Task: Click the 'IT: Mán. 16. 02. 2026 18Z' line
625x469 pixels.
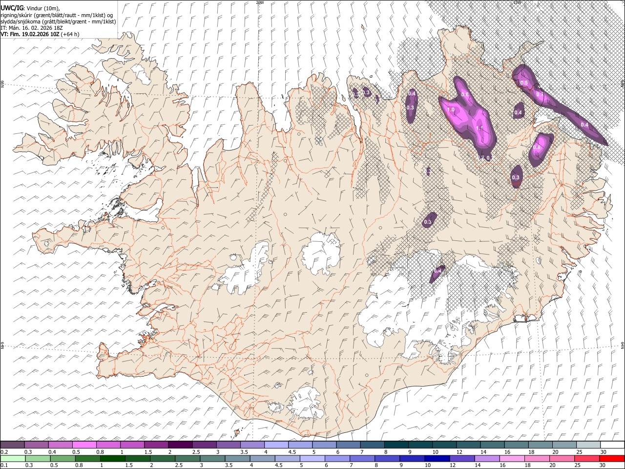Action: click(32, 28)
